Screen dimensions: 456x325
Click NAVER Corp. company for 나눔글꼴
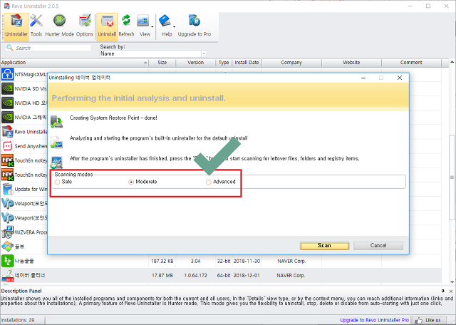coord(291,261)
